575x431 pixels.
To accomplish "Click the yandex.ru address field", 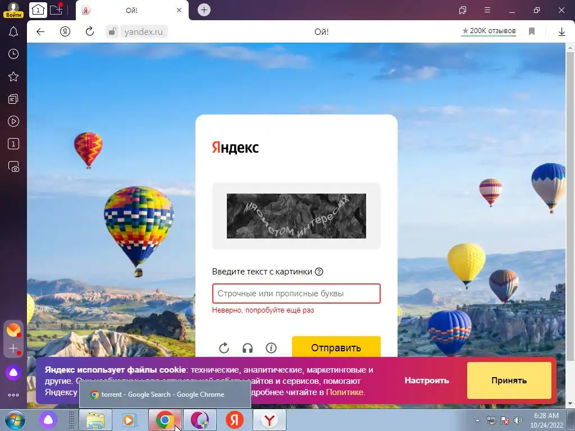I will tap(143, 32).
